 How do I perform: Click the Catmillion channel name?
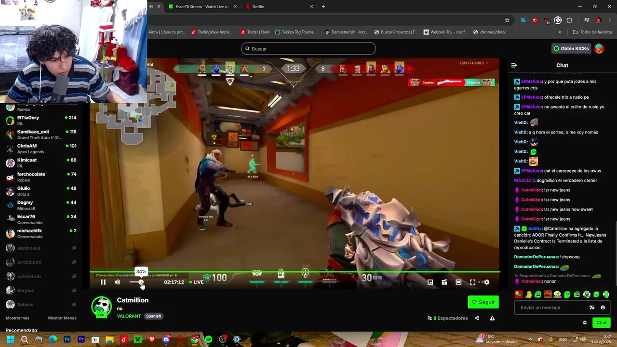pos(133,300)
